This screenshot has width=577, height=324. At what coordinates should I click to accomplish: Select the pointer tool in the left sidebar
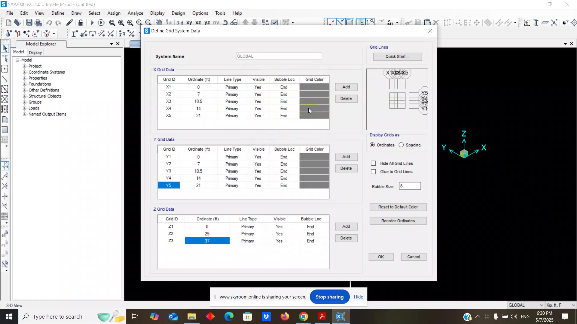pyautogui.click(x=5, y=48)
